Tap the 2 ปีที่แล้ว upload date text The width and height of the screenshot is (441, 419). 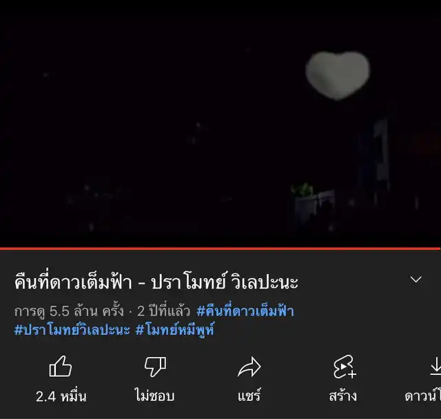pos(163,311)
